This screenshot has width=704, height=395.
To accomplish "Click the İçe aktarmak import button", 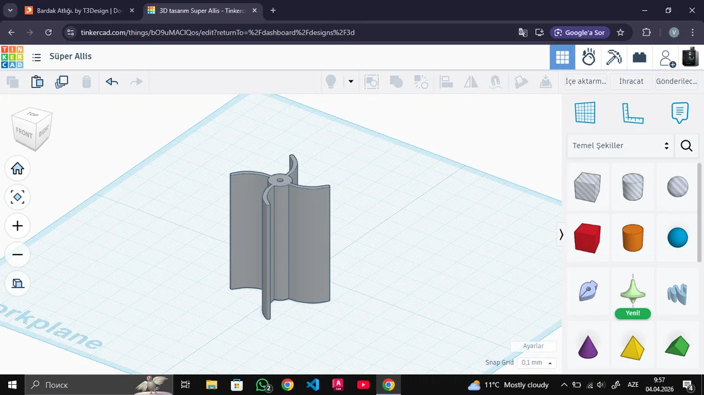I will tap(584, 82).
